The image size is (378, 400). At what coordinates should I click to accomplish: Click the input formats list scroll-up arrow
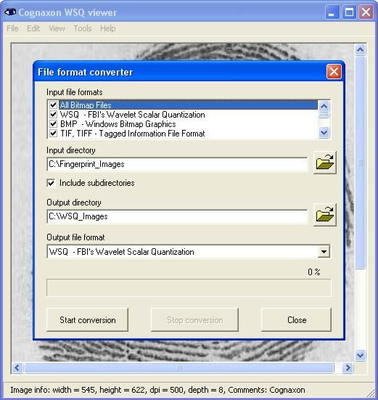(324, 106)
